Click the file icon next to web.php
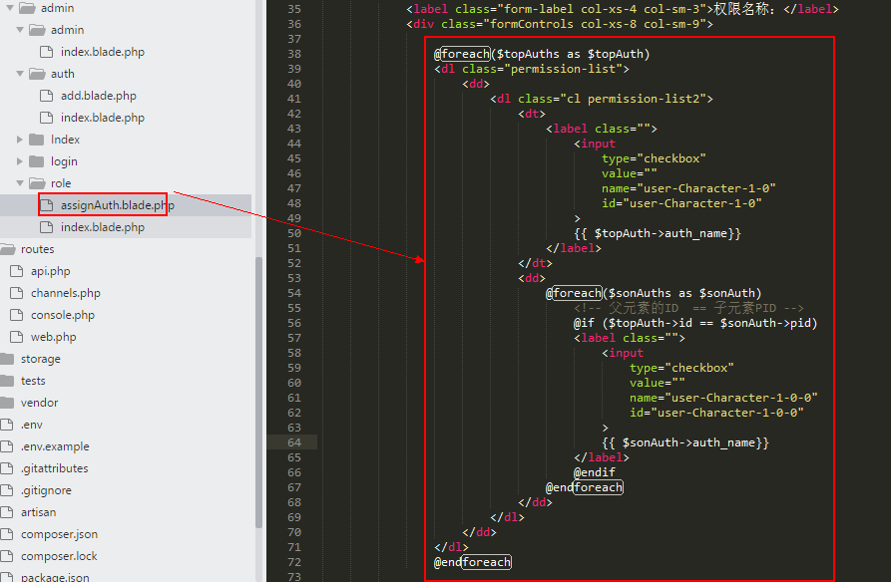This screenshot has height=582, width=891. point(15,337)
